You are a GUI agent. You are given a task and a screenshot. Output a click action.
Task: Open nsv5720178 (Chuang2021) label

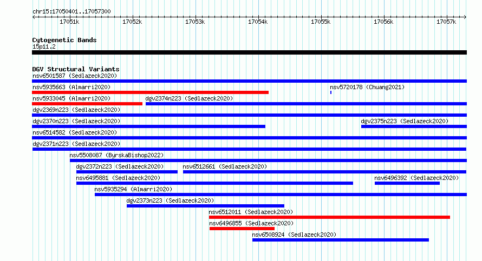coord(367,87)
